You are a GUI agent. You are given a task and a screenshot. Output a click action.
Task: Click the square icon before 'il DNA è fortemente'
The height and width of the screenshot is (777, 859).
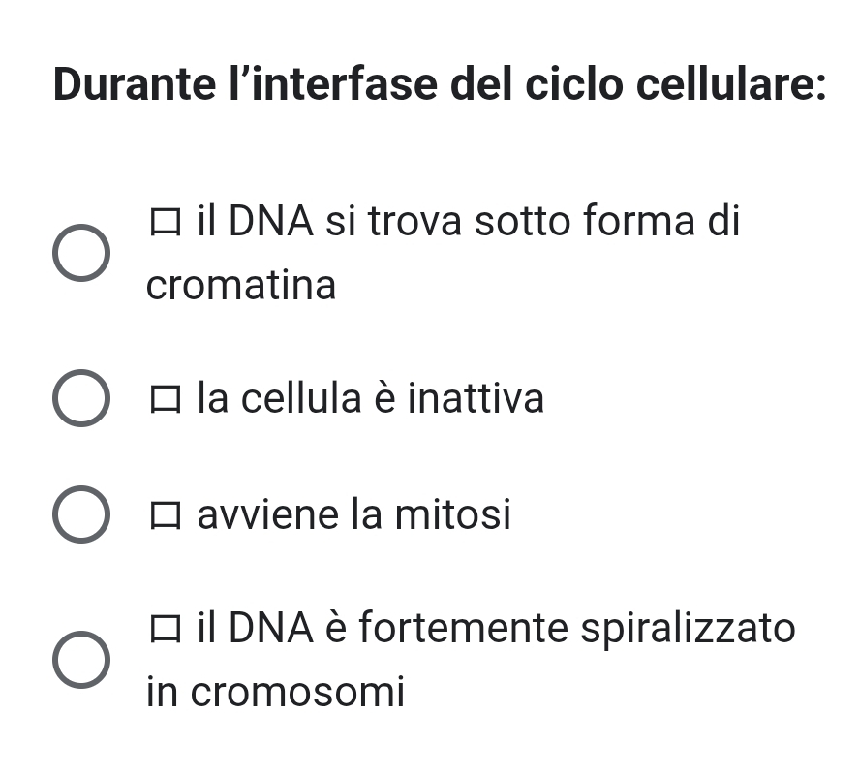165,631
